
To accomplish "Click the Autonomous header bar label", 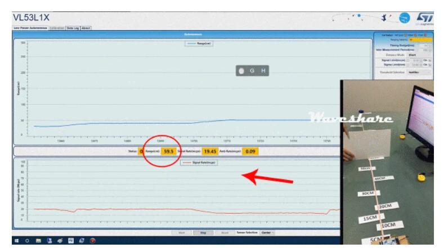I will pos(193,34).
